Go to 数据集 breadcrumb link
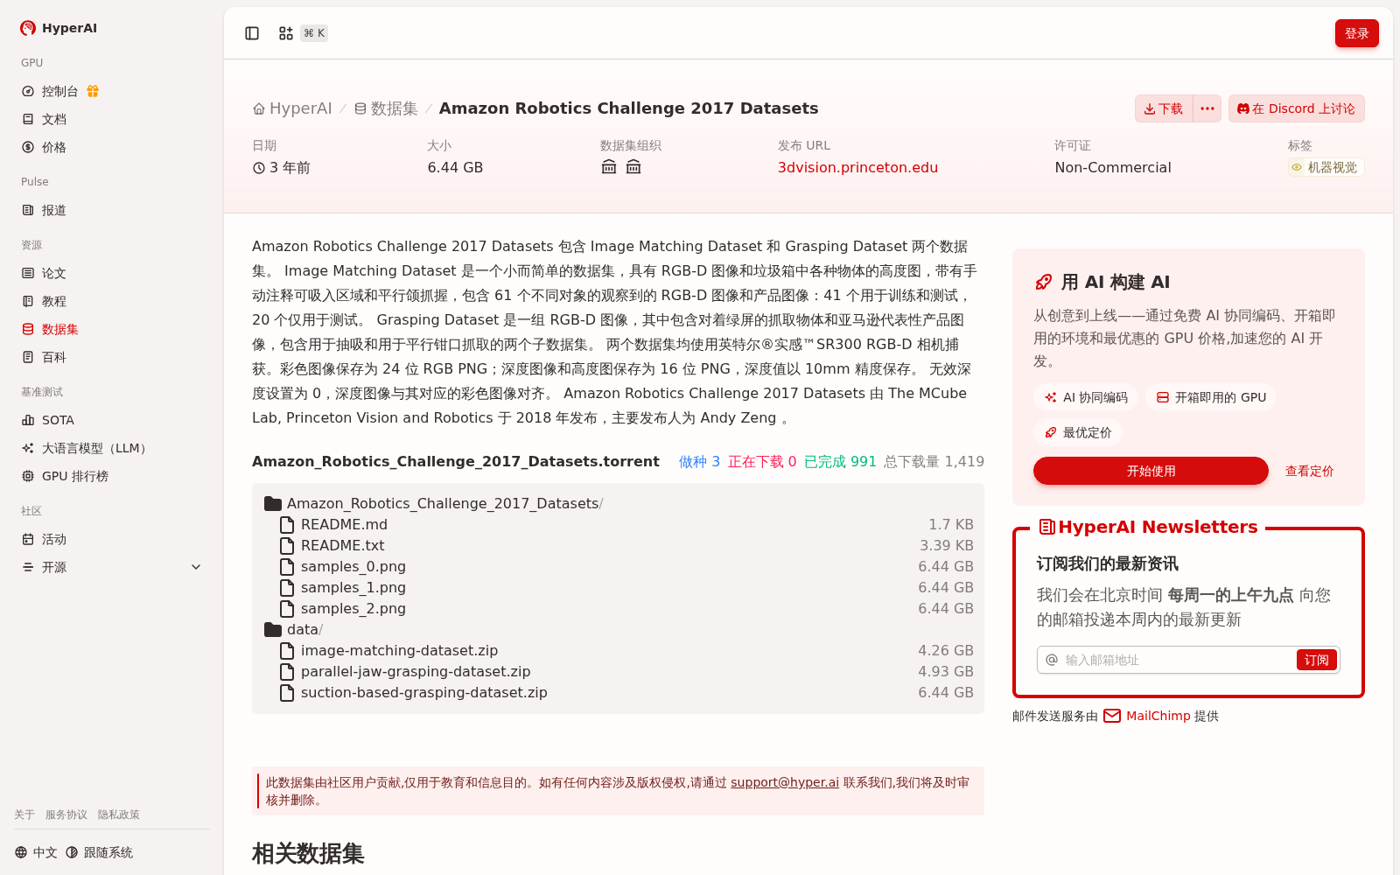This screenshot has height=875, width=1400. click(386, 108)
